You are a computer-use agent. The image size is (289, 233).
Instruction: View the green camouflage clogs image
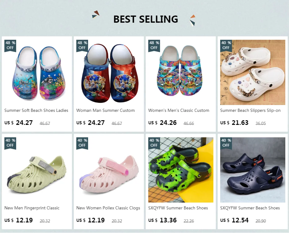180,170
